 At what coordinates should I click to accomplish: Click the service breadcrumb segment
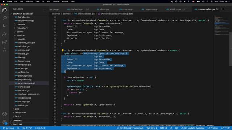click(x=67, y=14)
